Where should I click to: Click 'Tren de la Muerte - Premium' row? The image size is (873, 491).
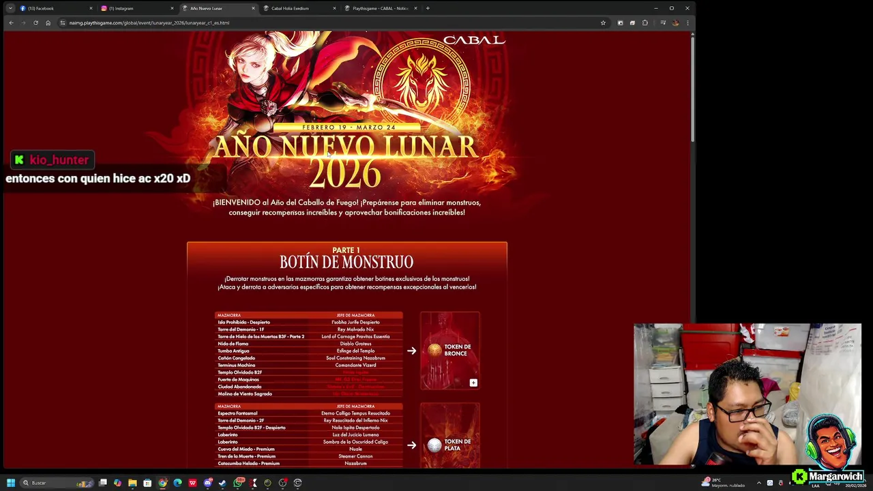point(309,456)
